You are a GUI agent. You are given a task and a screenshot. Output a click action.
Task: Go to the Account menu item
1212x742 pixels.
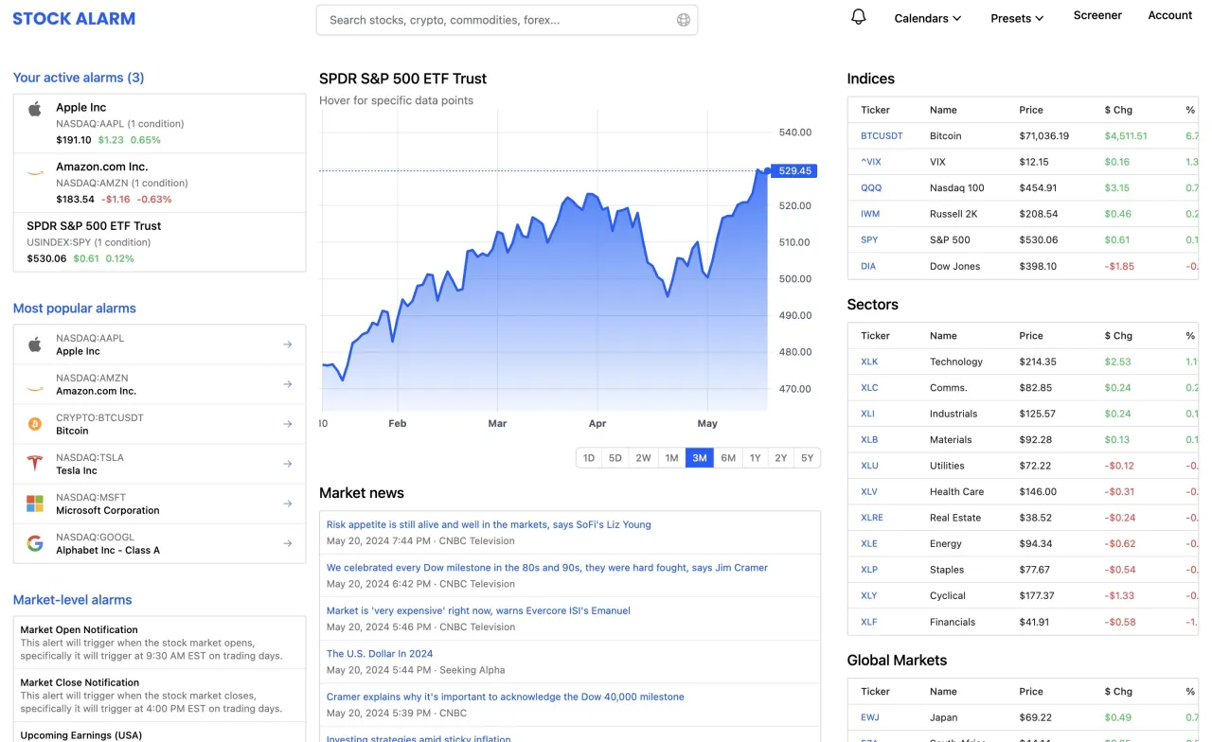coord(1170,15)
